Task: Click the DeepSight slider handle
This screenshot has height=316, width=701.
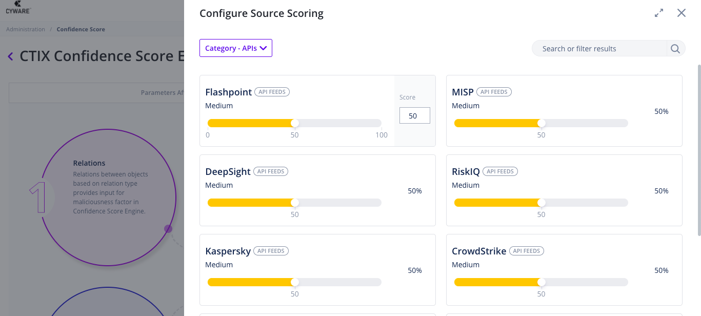Action: click(x=294, y=203)
